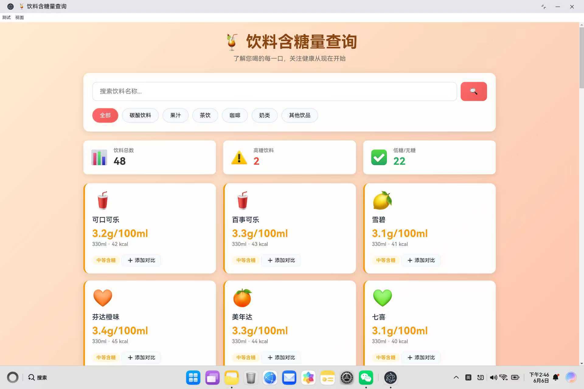Click the 七喜 drink name
The image size is (584, 389).
click(x=379, y=317)
